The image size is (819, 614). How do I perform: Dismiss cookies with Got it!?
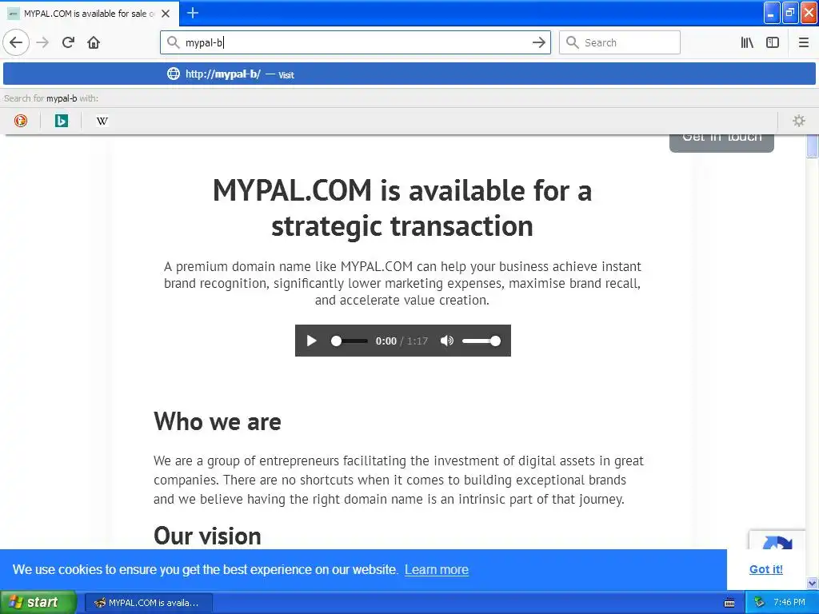[x=765, y=569]
